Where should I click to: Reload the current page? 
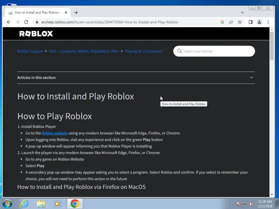pyautogui.click(x=26, y=22)
